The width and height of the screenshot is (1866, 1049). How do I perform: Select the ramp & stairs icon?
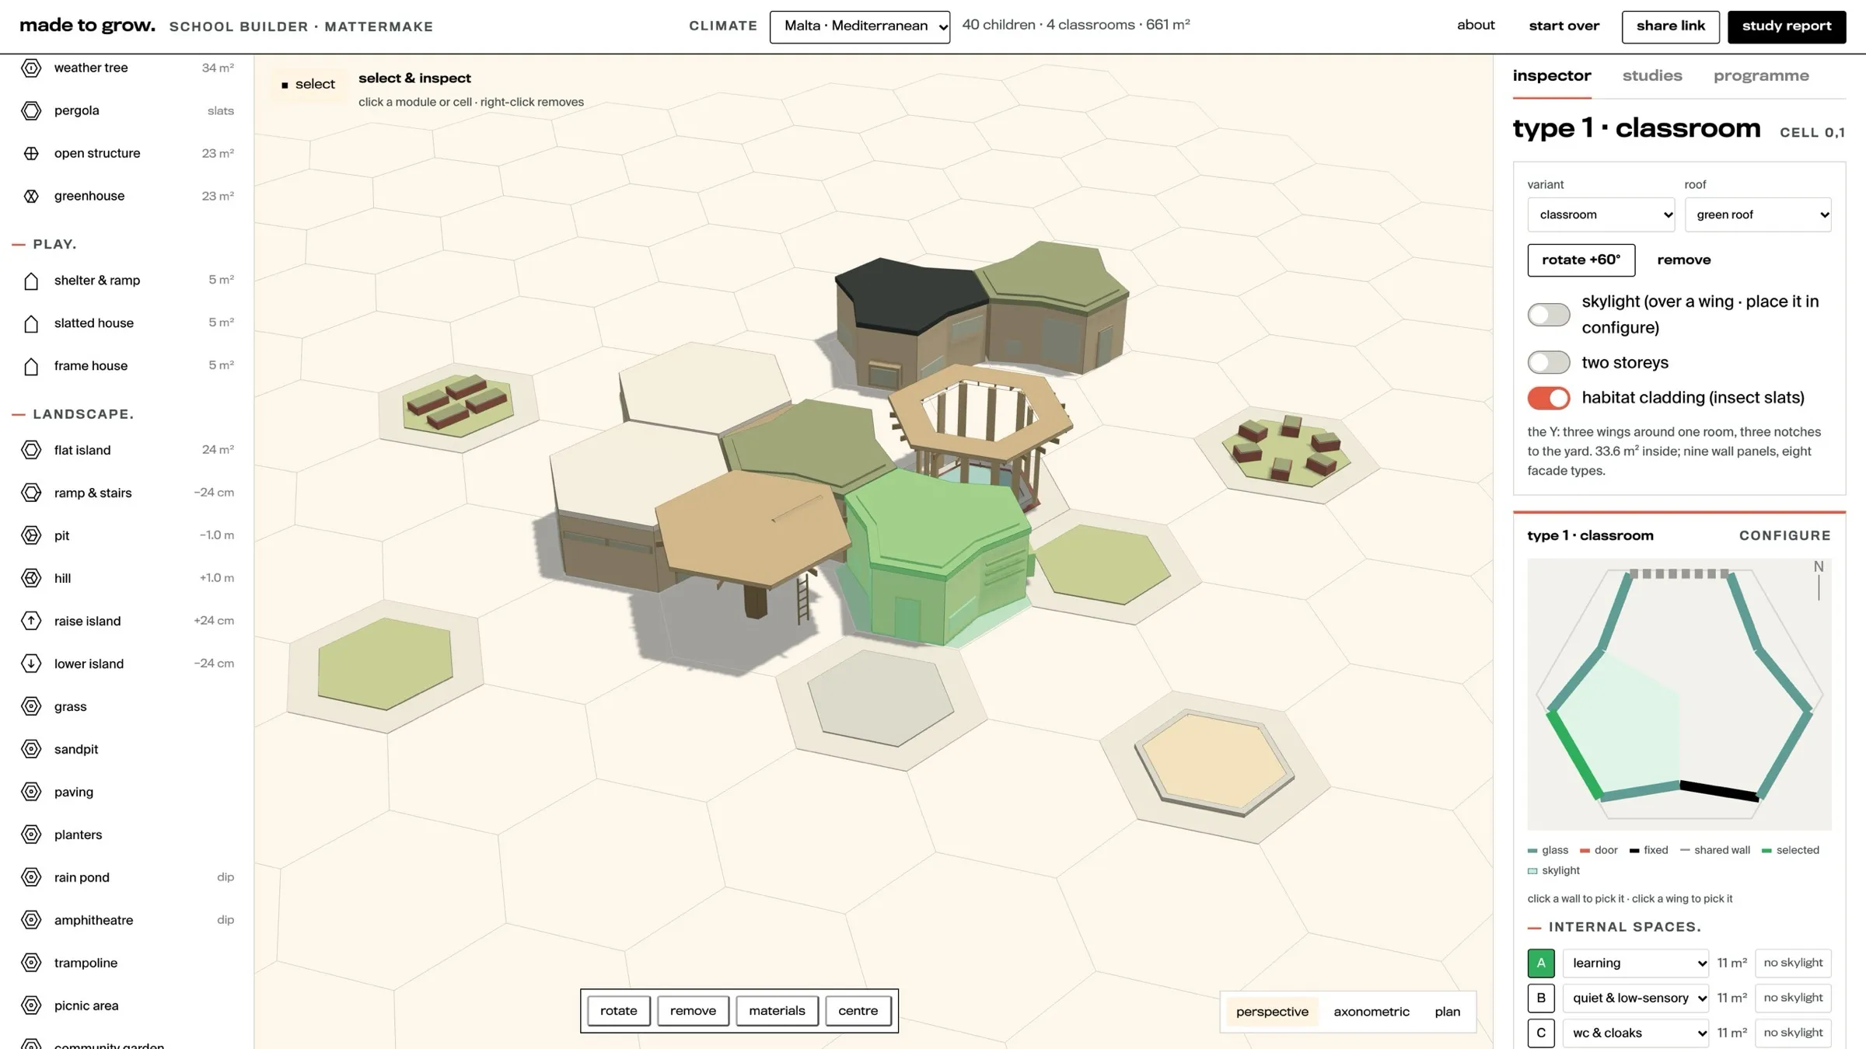[x=31, y=493]
